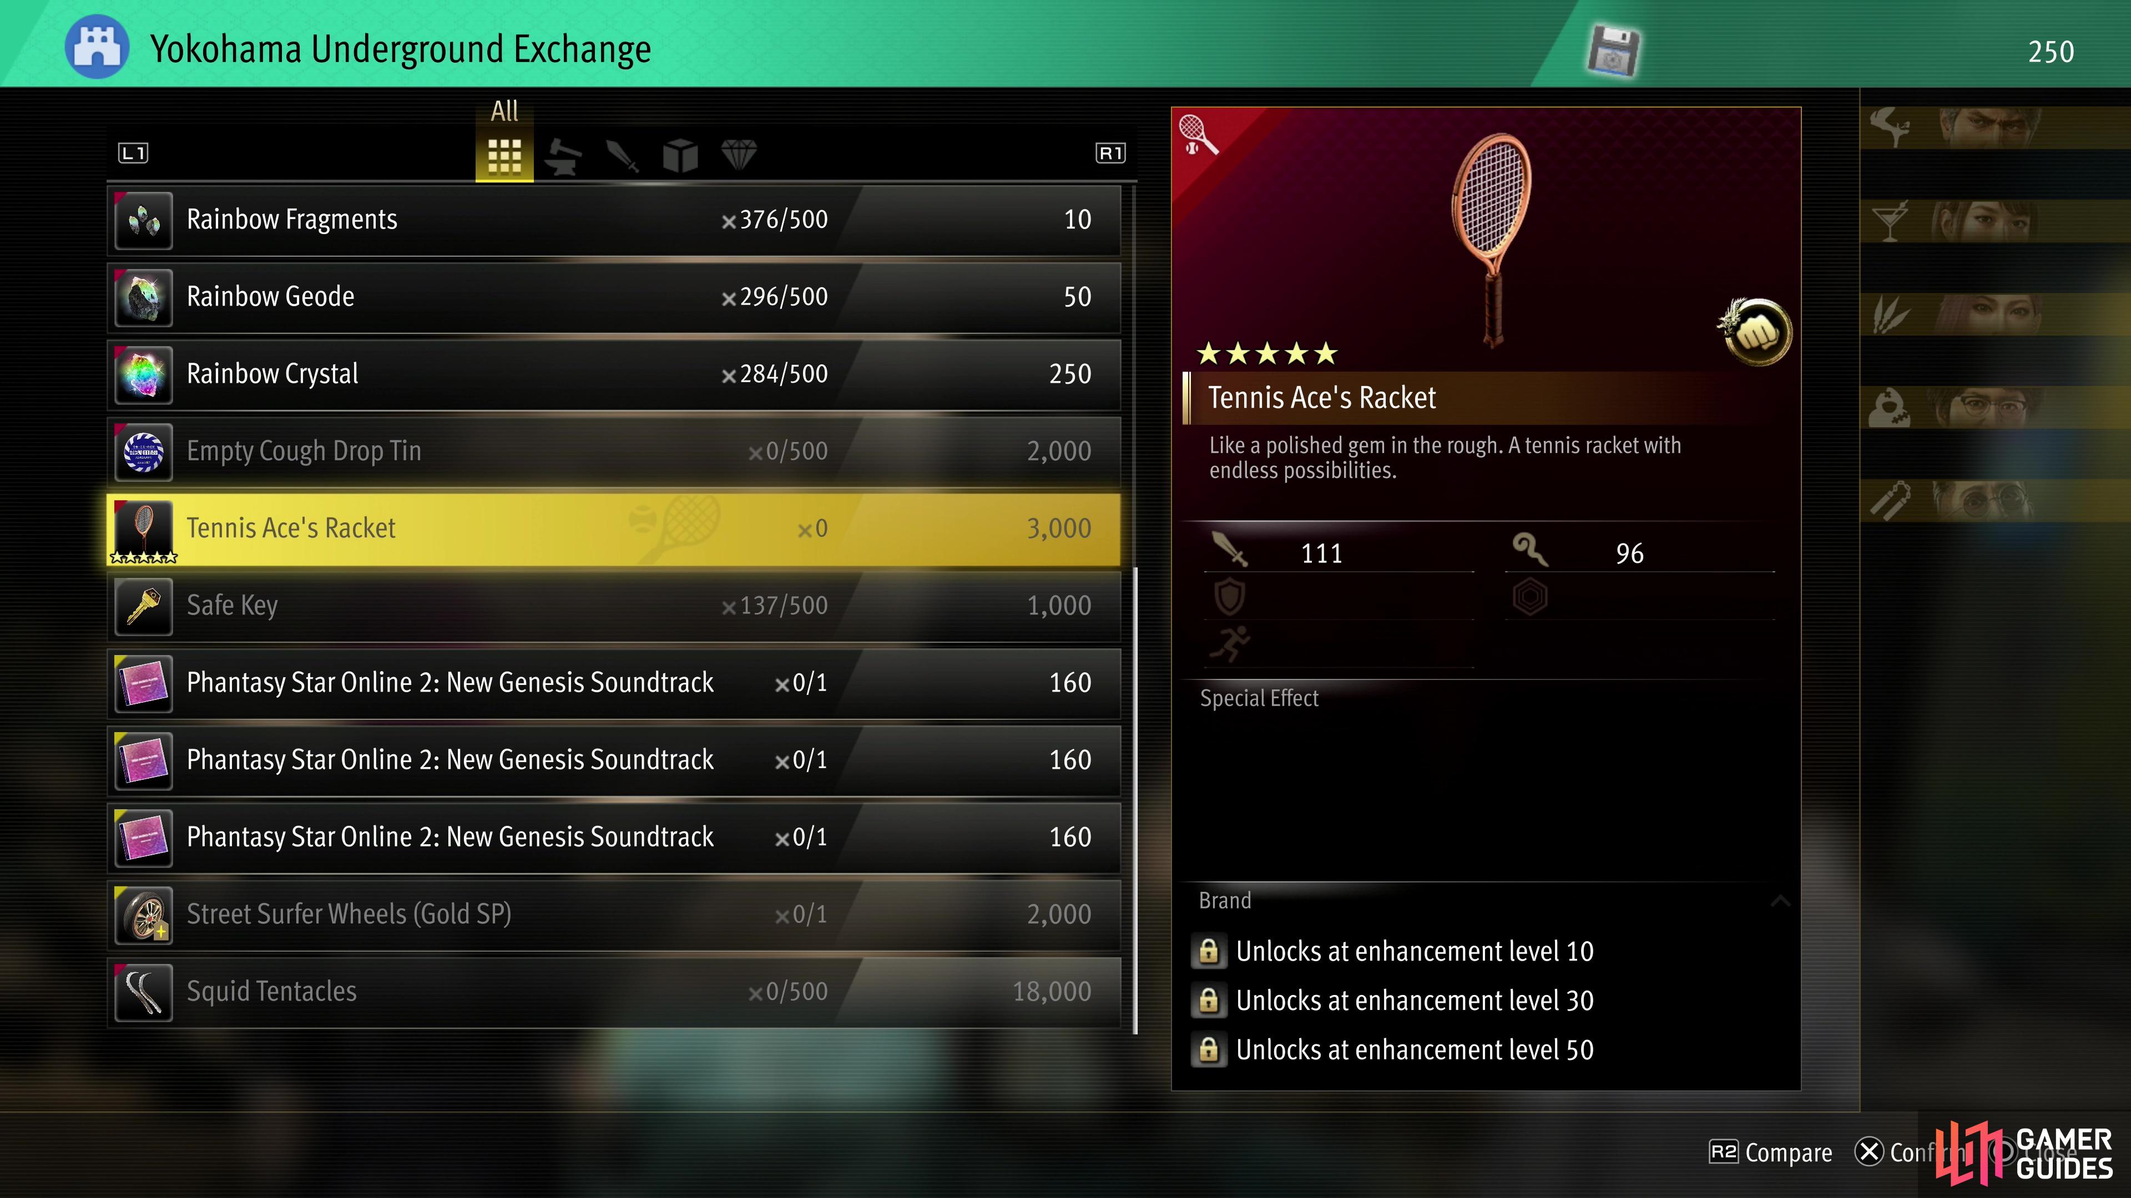Click the R1 next category button

[x=1110, y=153]
